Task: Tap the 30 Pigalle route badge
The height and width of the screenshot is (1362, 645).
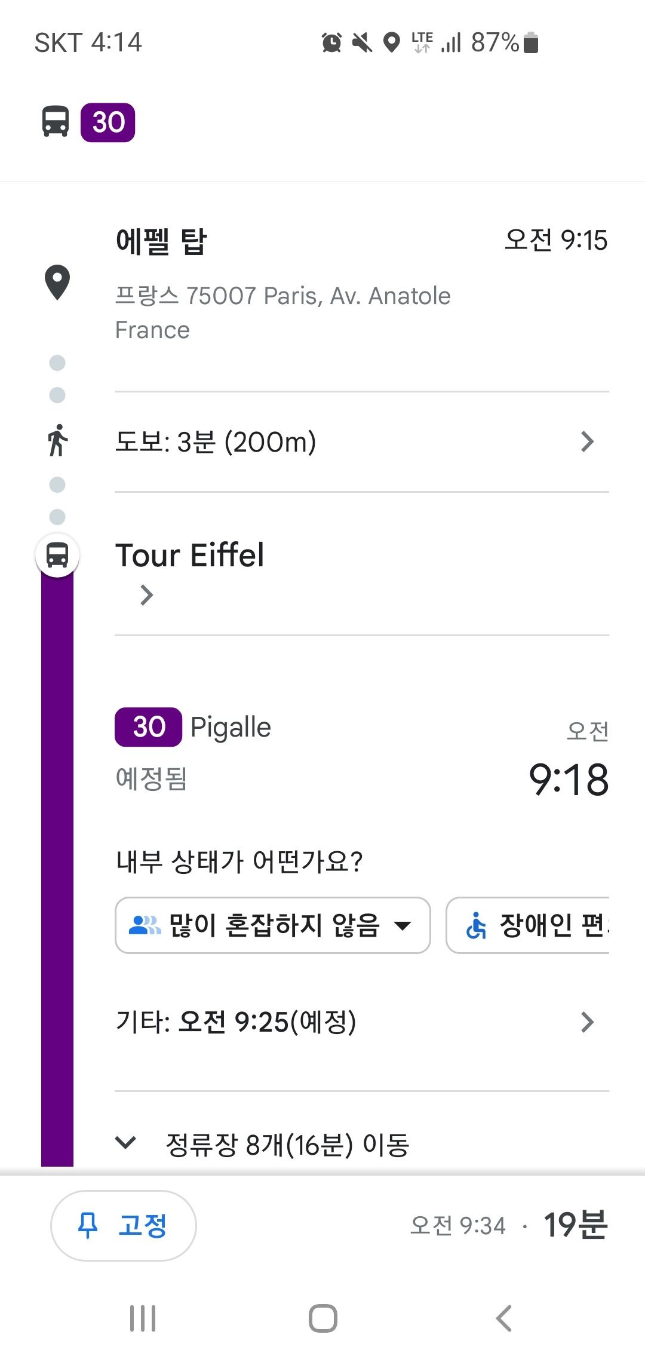Action: [x=149, y=727]
